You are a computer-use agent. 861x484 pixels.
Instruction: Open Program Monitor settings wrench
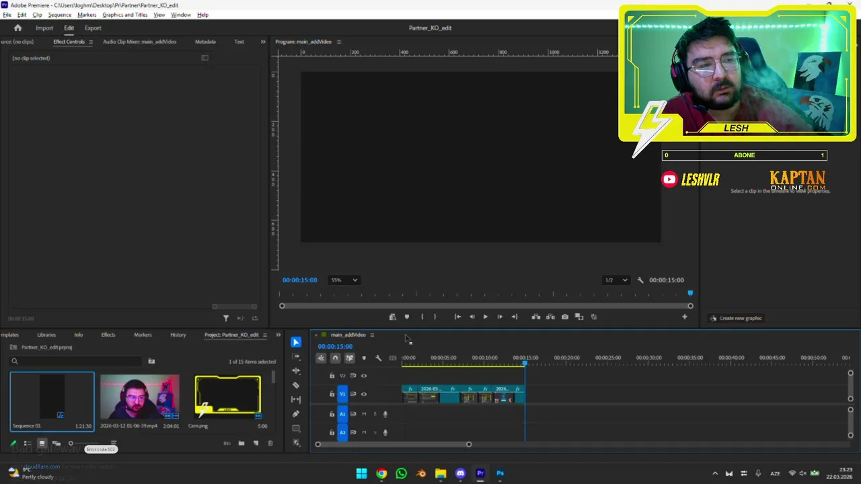(640, 280)
